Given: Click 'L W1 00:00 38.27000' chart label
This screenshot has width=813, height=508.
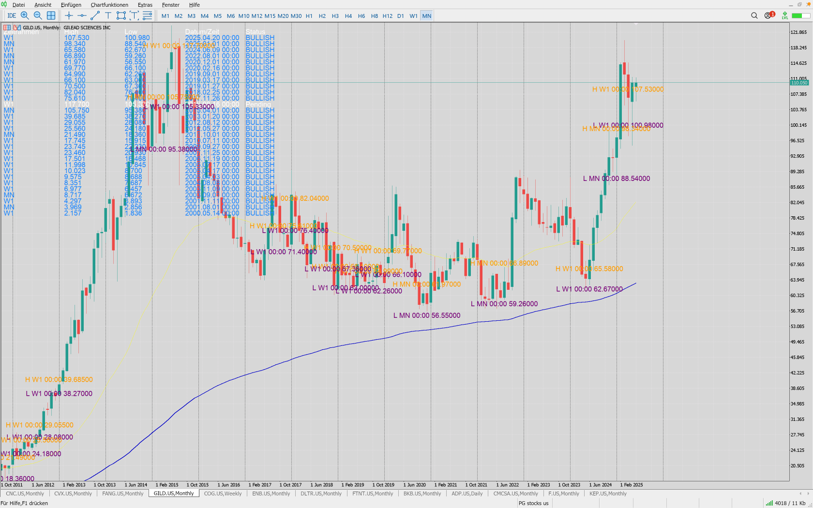Looking at the screenshot, I should coord(59,394).
